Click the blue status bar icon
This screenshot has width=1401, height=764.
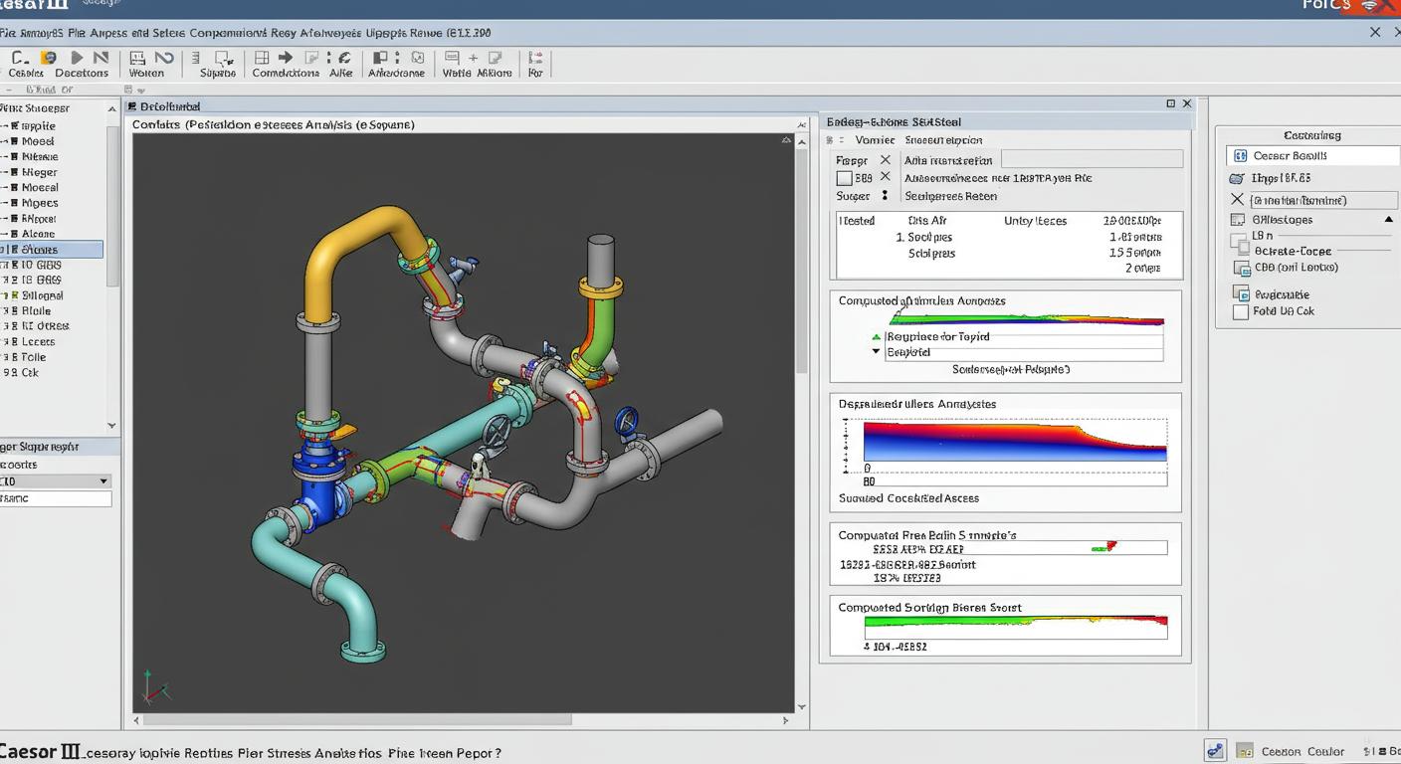(1214, 750)
